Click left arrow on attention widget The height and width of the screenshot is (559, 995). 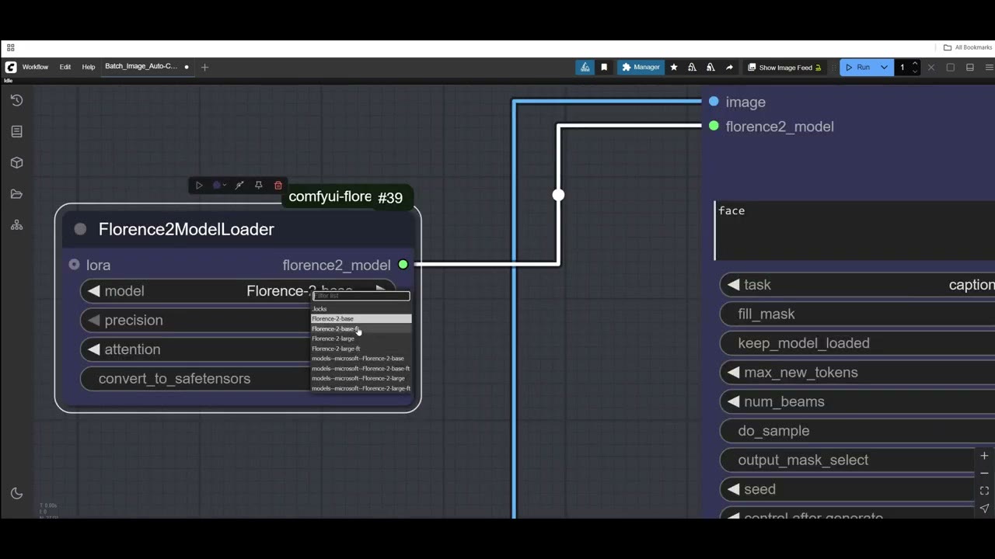[94, 349]
